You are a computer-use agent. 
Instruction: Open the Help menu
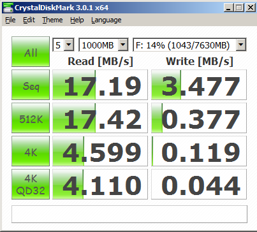point(77,20)
